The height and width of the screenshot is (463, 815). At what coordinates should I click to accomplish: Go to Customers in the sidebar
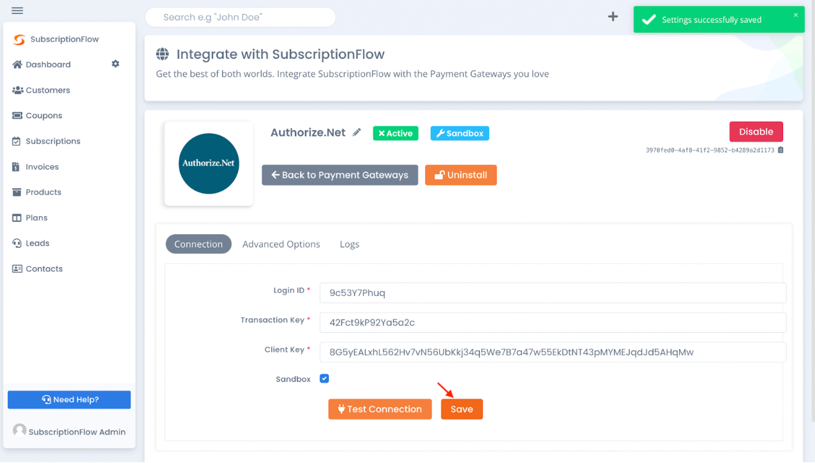click(x=48, y=90)
